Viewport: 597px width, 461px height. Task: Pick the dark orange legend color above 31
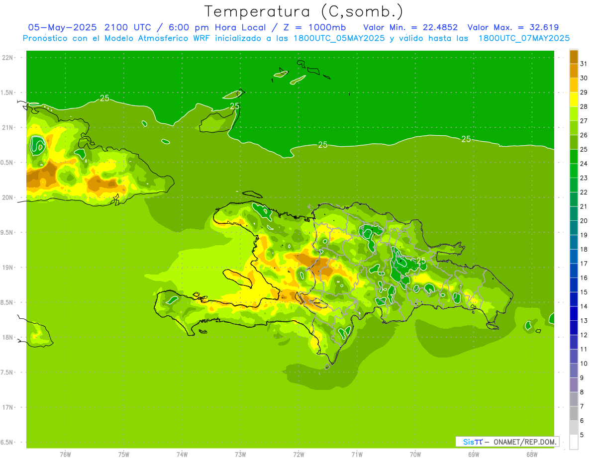coord(574,57)
